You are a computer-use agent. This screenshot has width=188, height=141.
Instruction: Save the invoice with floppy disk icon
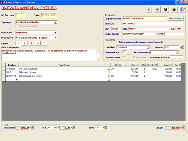tap(165, 9)
